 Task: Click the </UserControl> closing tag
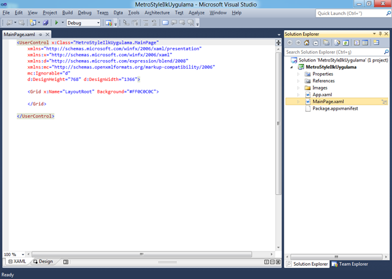click(x=35, y=116)
